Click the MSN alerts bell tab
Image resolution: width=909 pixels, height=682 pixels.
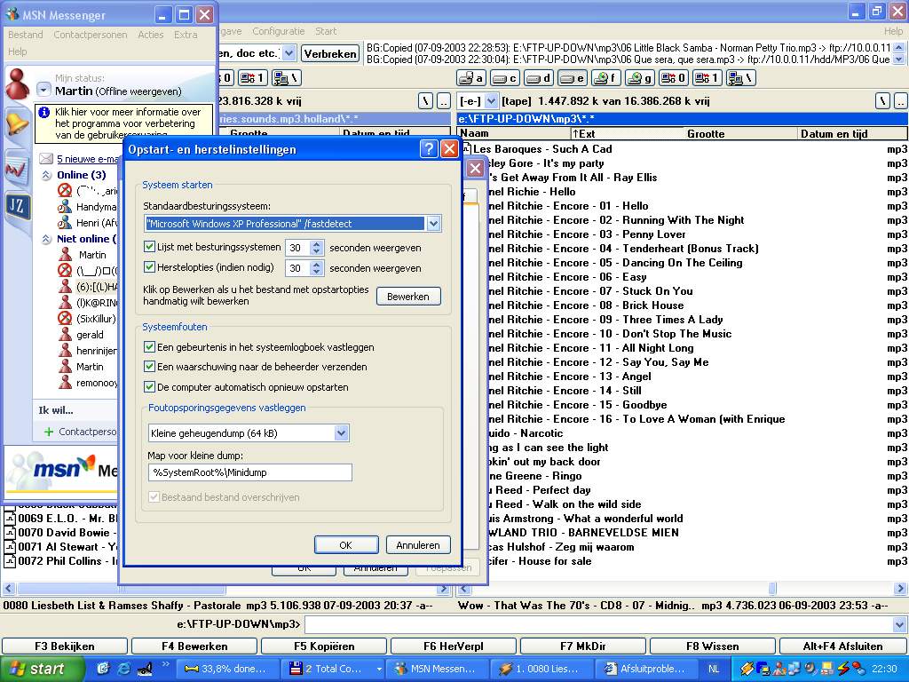pyautogui.click(x=18, y=124)
